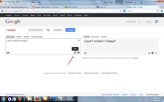Launch Photoshop from the taskbar
Screen dimensions: 164x102
(x=53, y=99)
